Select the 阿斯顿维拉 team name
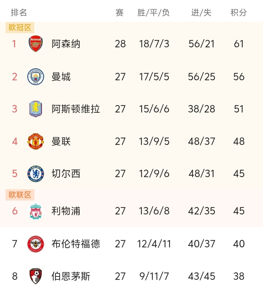 tap(76, 109)
